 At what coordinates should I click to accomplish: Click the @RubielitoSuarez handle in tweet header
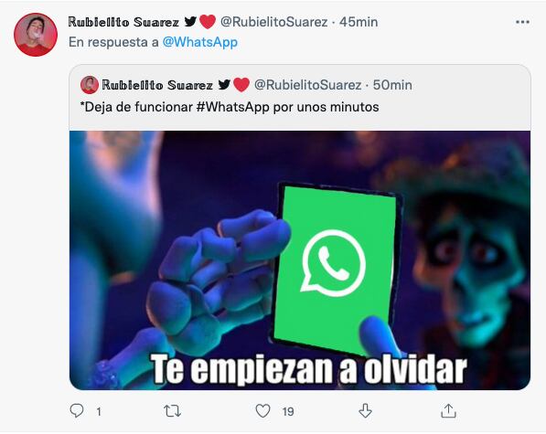tap(274, 22)
